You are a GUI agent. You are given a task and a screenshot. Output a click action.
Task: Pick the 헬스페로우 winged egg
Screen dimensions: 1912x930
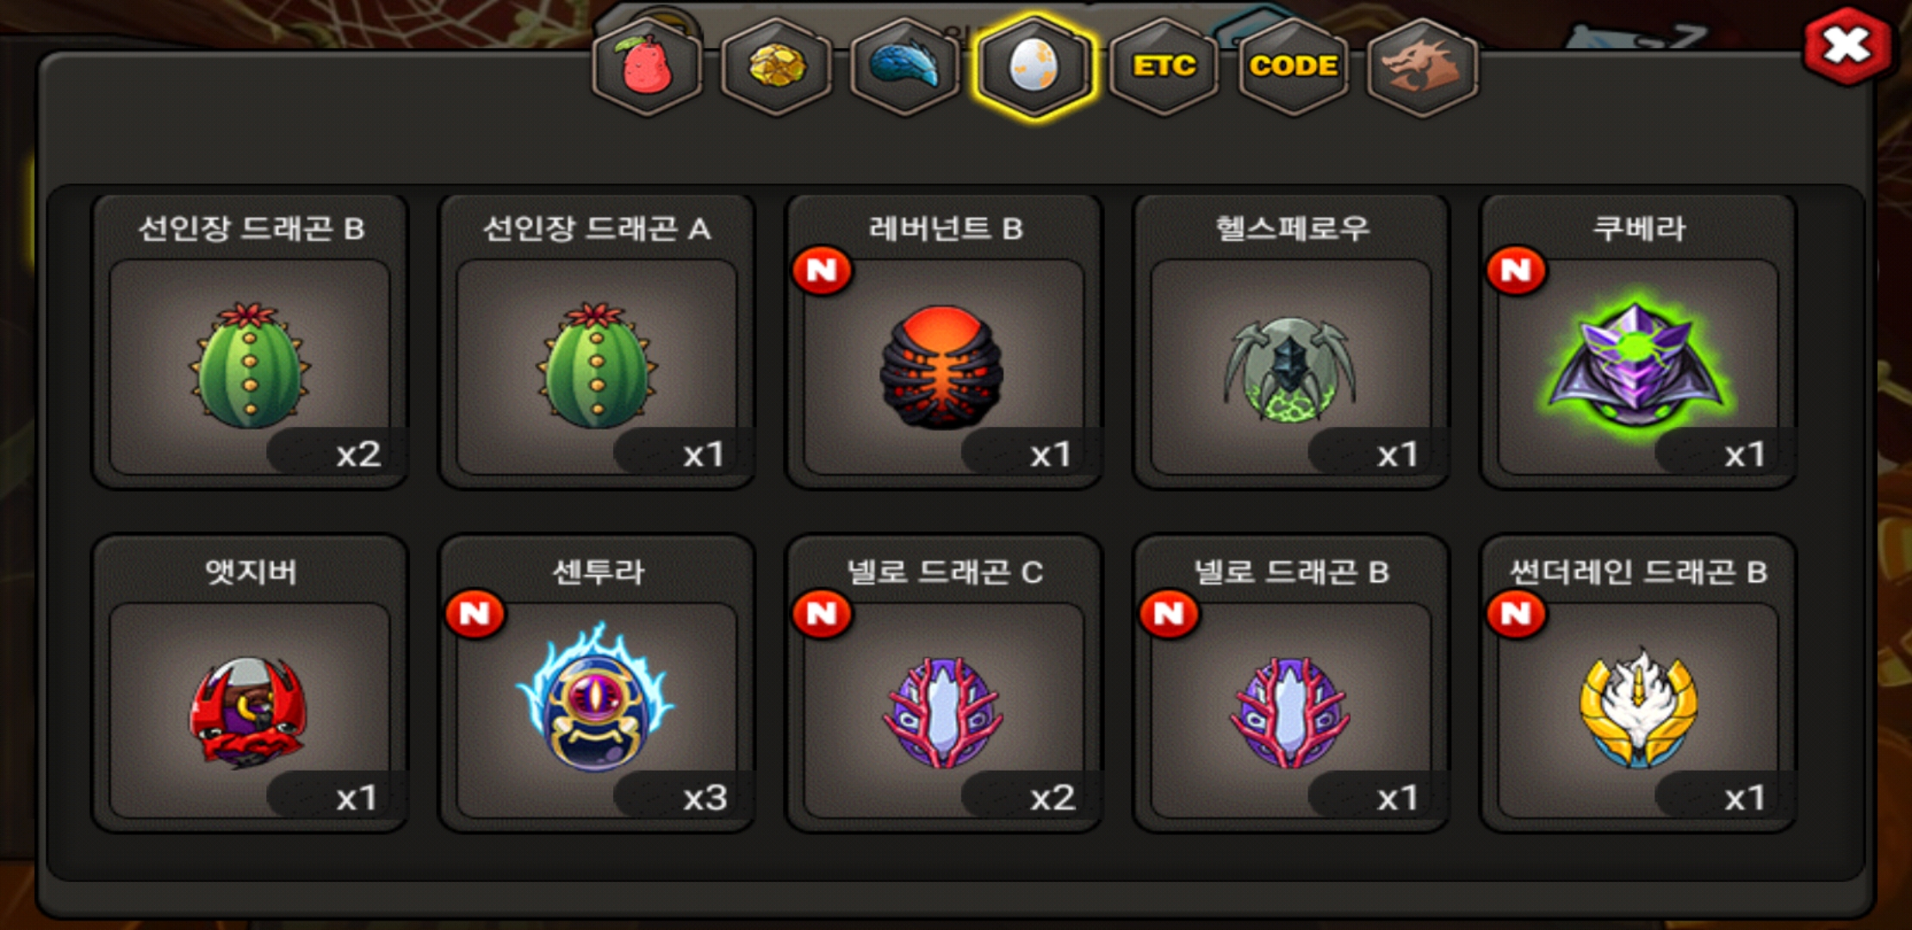click(1291, 342)
